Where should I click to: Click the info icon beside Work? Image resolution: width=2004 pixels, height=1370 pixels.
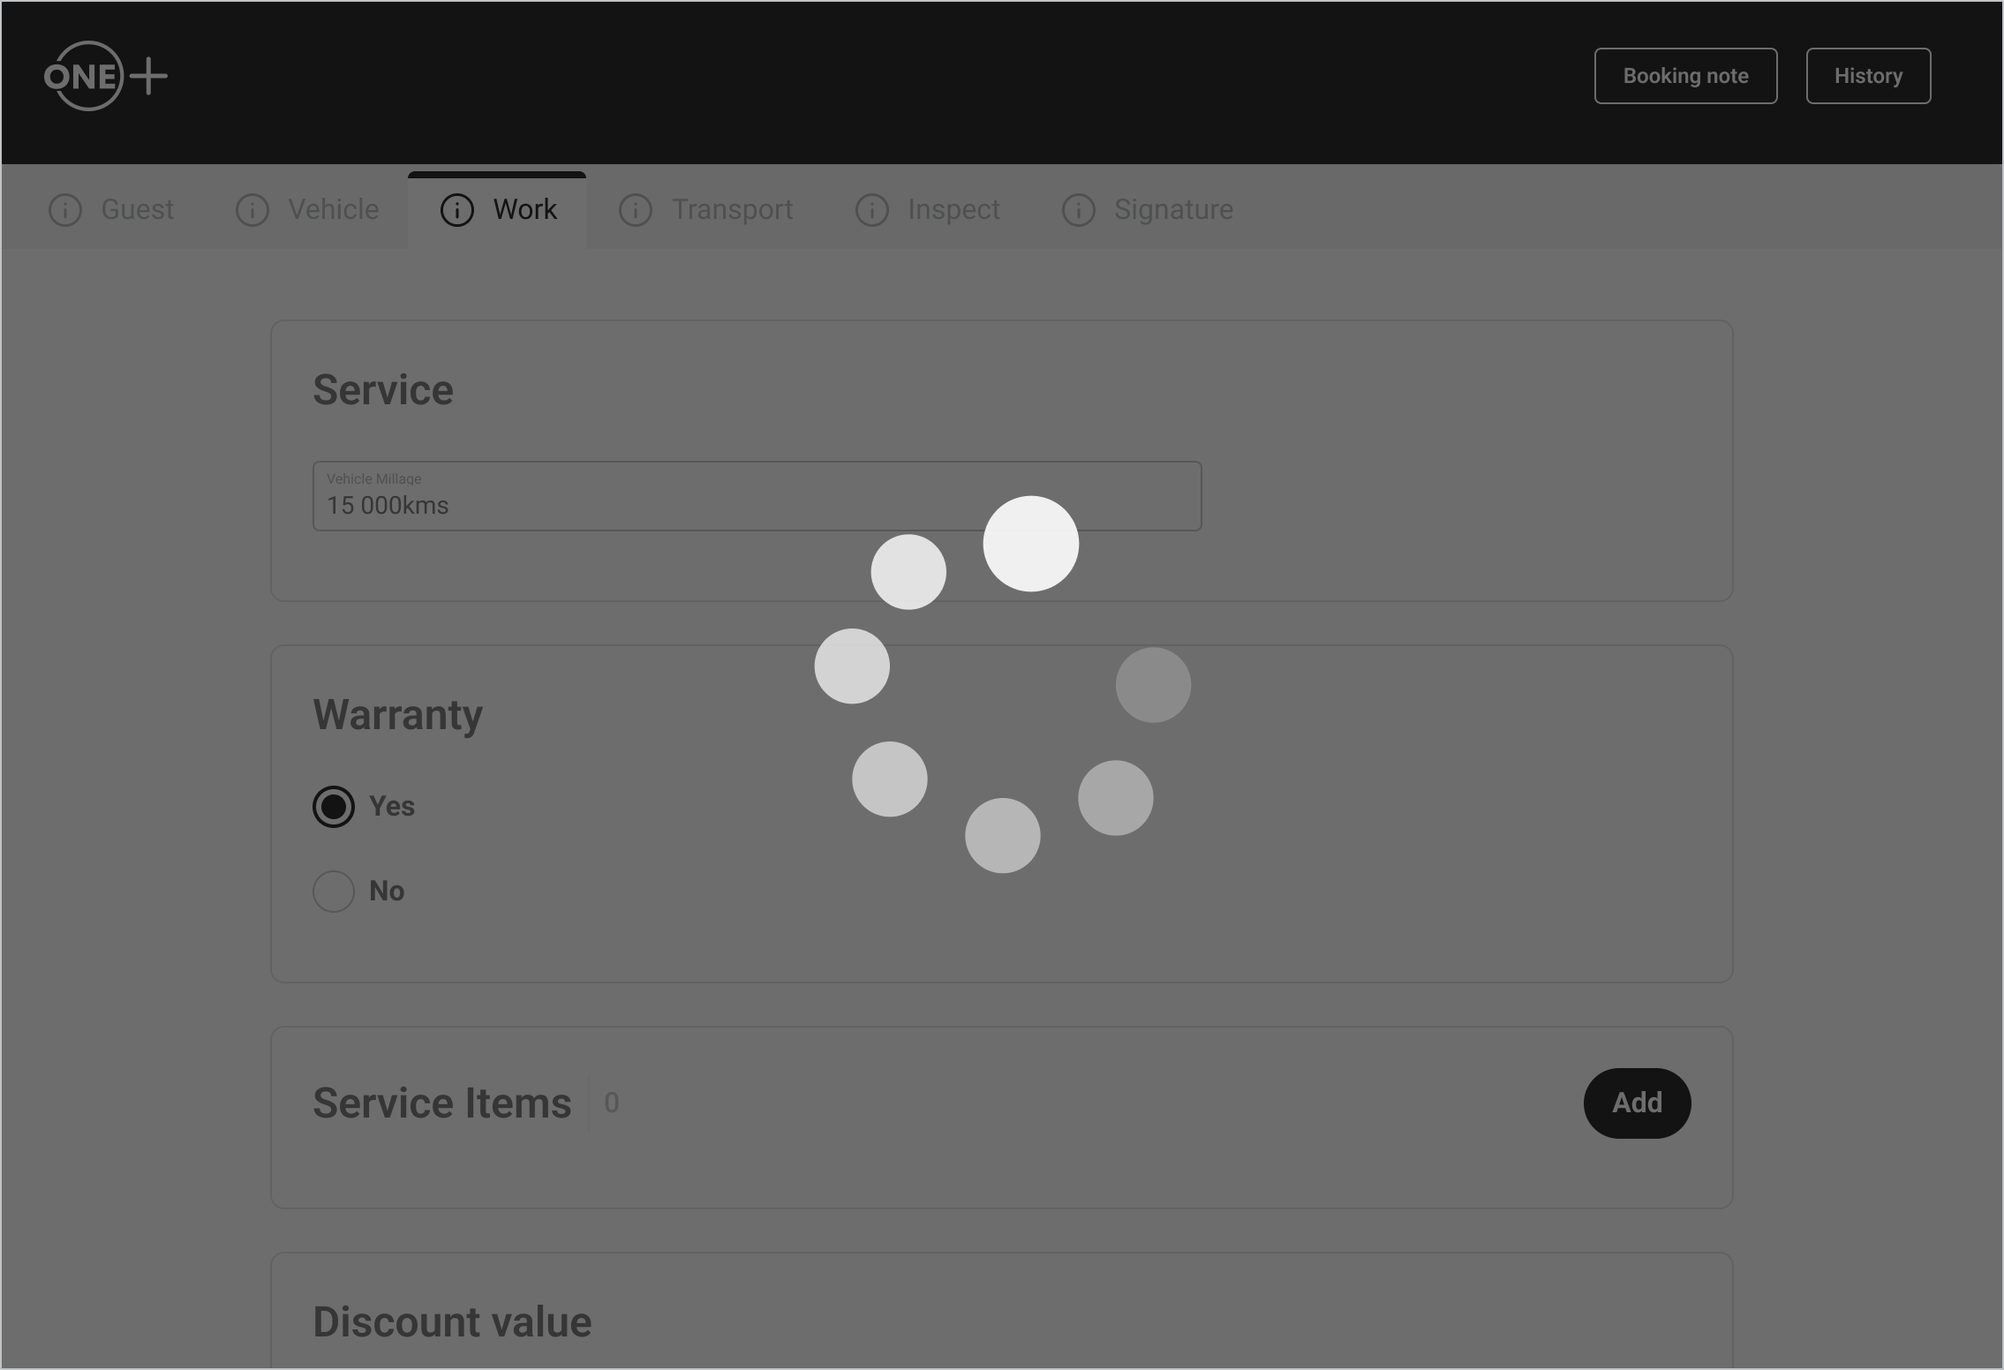point(457,210)
